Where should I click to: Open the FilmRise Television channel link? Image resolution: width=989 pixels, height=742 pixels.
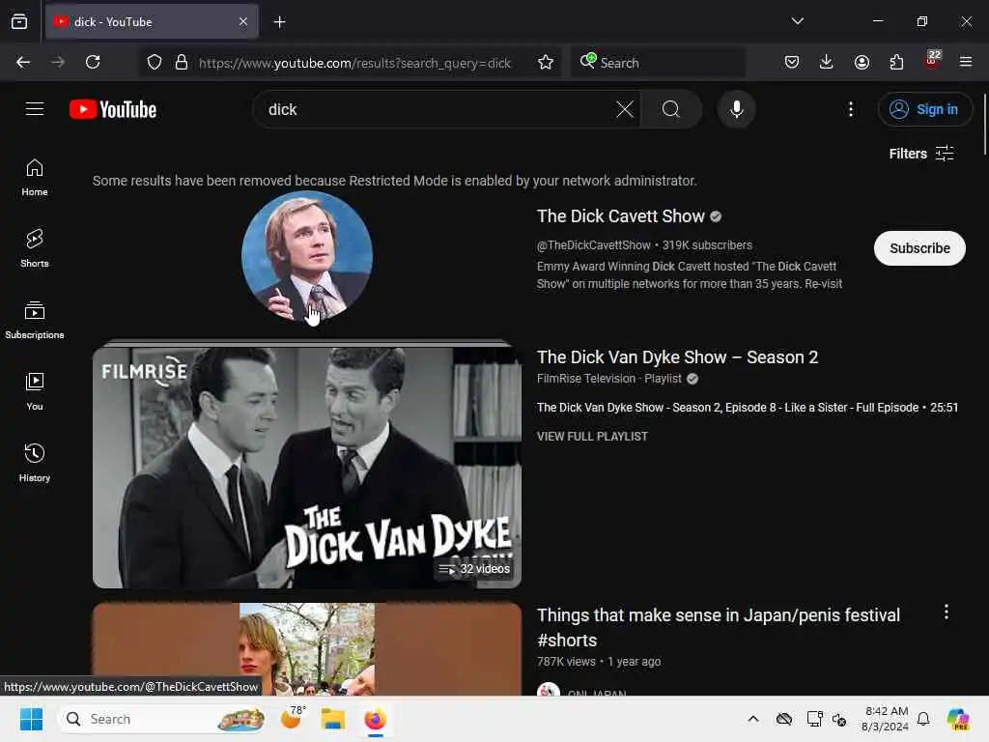[x=586, y=379]
